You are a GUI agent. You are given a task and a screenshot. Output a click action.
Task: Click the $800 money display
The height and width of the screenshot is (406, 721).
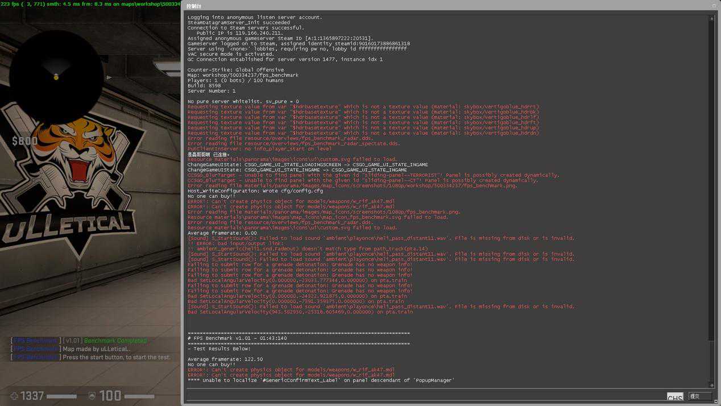point(25,141)
